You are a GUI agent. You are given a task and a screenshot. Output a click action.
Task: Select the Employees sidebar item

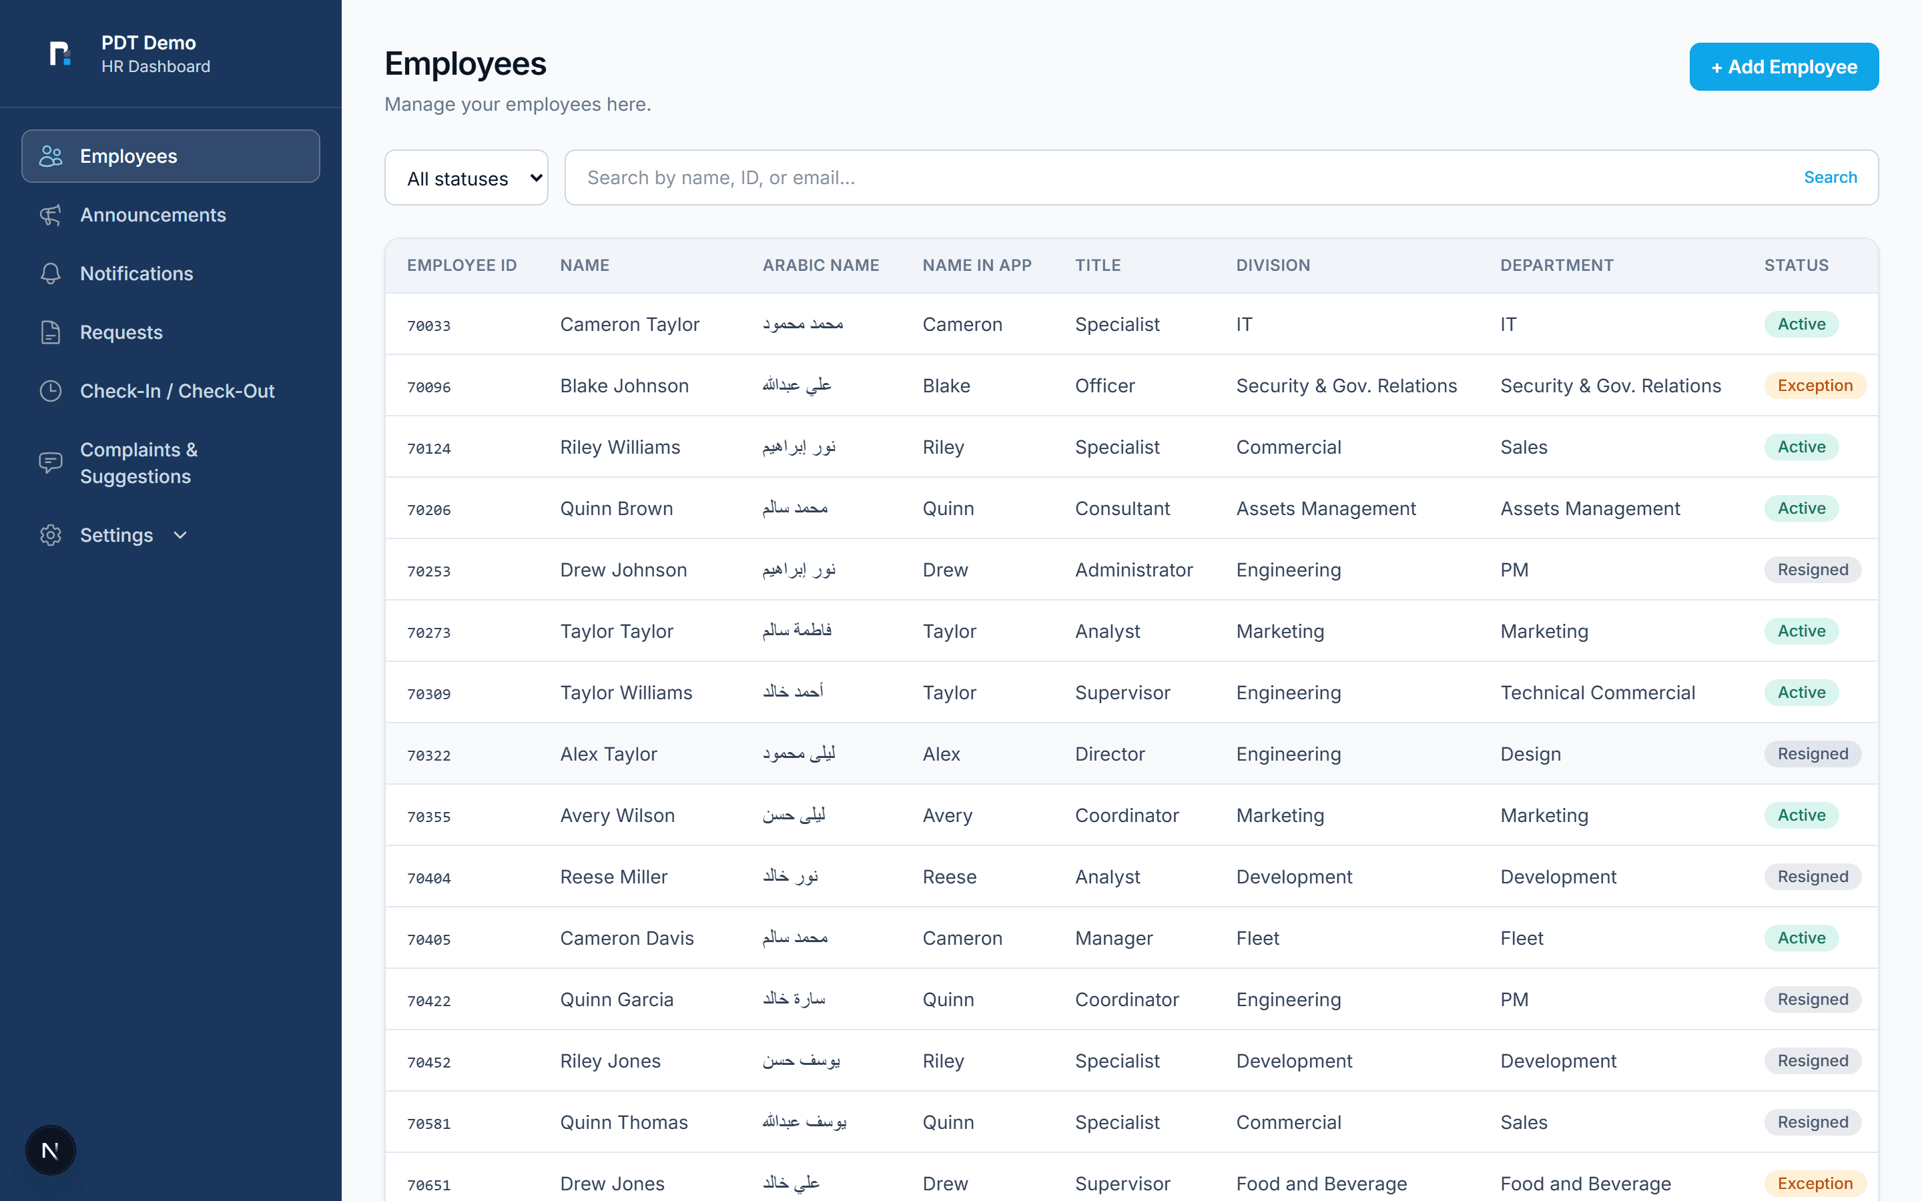pyautogui.click(x=171, y=157)
